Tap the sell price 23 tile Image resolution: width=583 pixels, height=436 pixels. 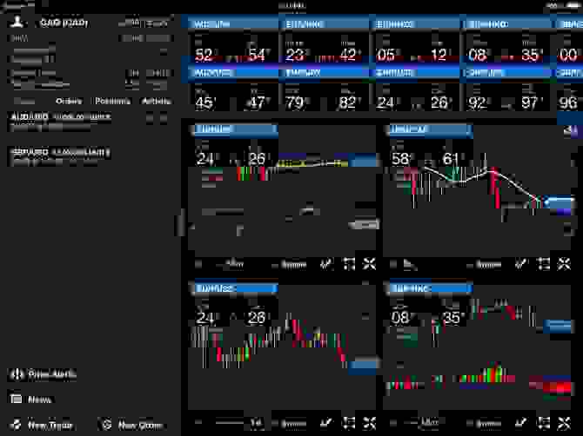299,49
